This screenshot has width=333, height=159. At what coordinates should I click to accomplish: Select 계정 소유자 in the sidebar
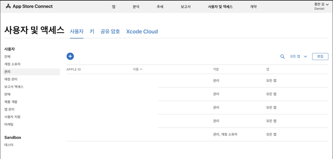tap(12, 64)
